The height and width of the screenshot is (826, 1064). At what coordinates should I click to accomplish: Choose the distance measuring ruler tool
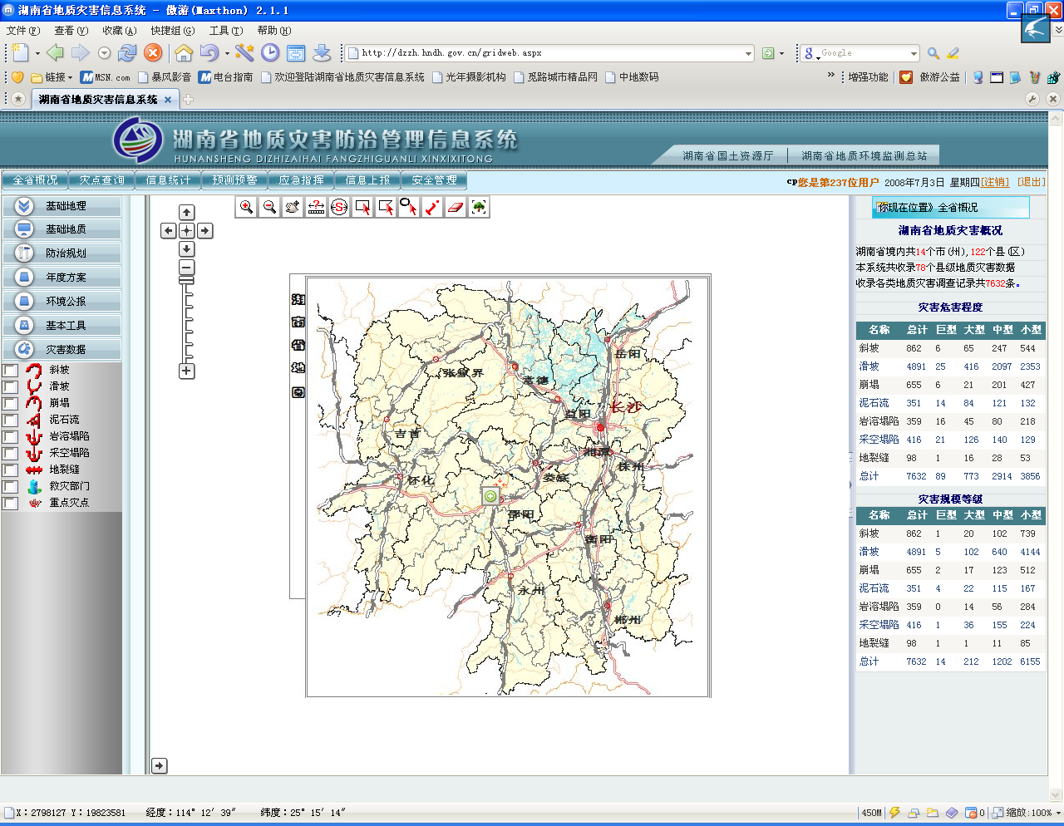pyautogui.click(x=316, y=207)
